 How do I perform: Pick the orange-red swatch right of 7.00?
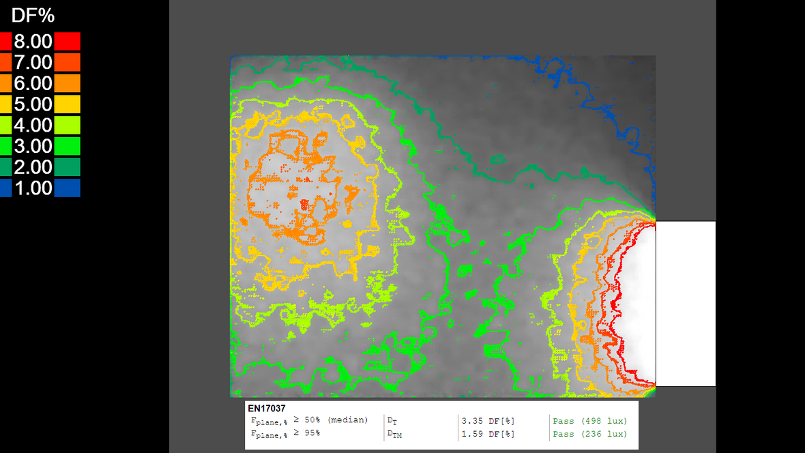(x=67, y=63)
